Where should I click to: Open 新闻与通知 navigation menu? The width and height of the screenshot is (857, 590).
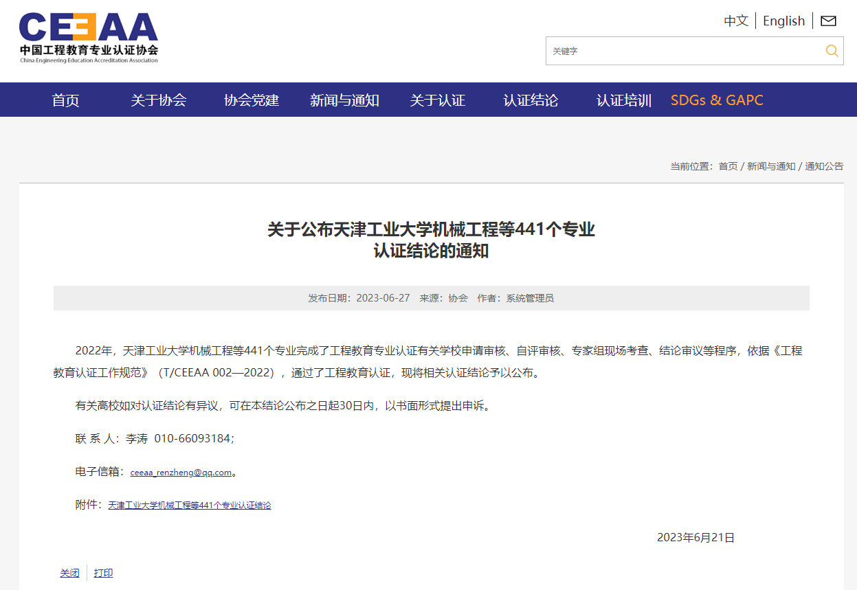click(x=344, y=100)
